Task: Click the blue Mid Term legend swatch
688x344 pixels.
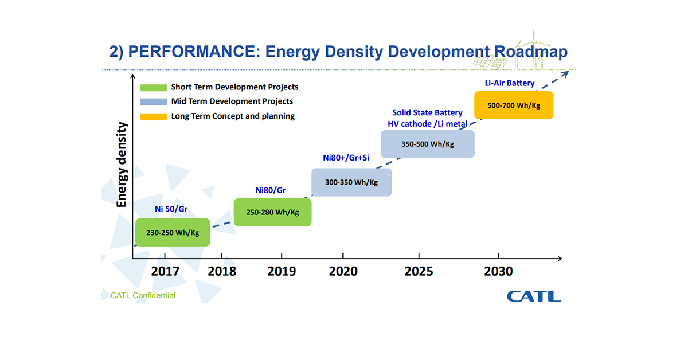Action: click(x=153, y=102)
